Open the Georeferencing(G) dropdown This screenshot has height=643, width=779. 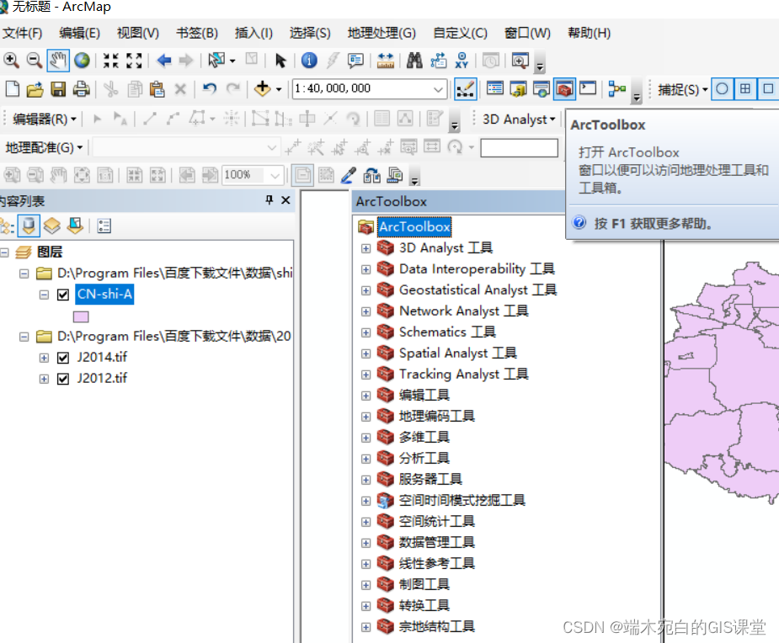click(44, 147)
